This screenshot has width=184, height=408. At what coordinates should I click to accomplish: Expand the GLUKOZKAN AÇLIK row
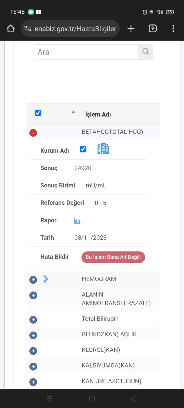coord(33,335)
